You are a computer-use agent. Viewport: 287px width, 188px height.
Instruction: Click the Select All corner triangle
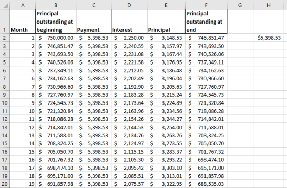(6, 5)
